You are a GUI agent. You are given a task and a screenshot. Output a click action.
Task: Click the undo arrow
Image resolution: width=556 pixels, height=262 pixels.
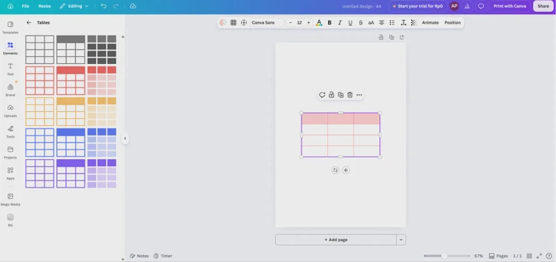click(103, 6)
